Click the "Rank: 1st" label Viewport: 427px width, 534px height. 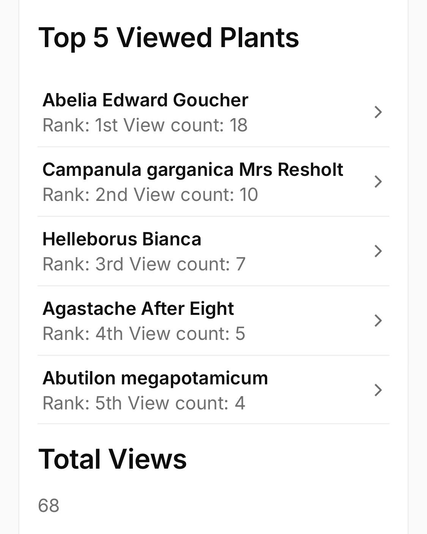pos(80,125)
